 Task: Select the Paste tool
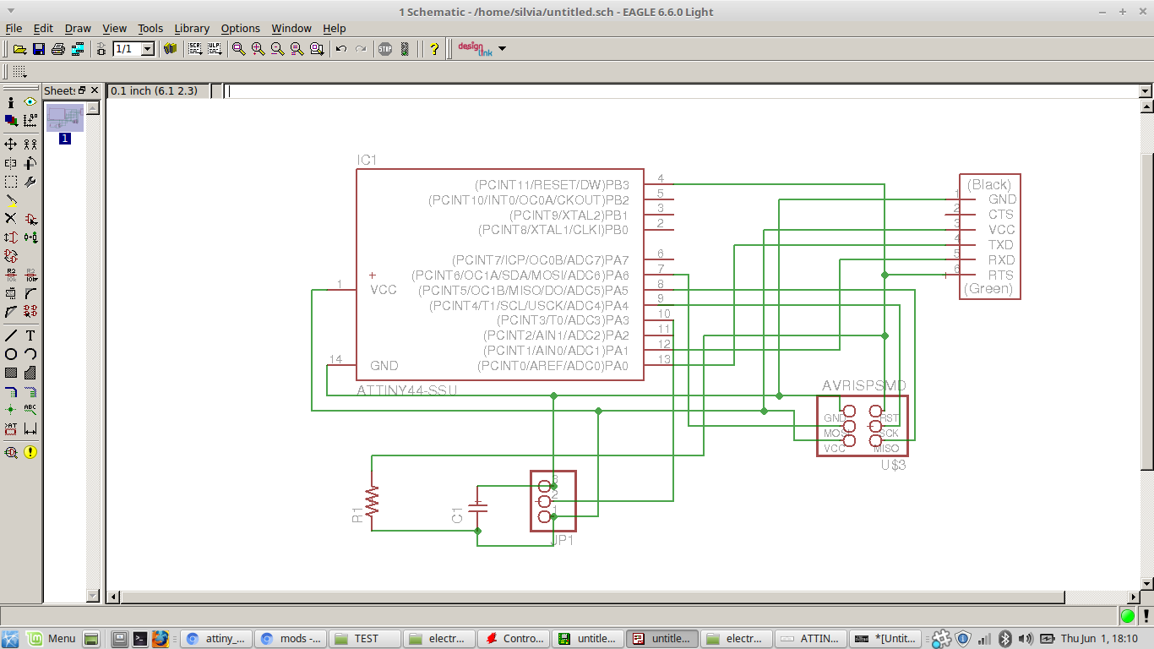click(x=11, y=200)
